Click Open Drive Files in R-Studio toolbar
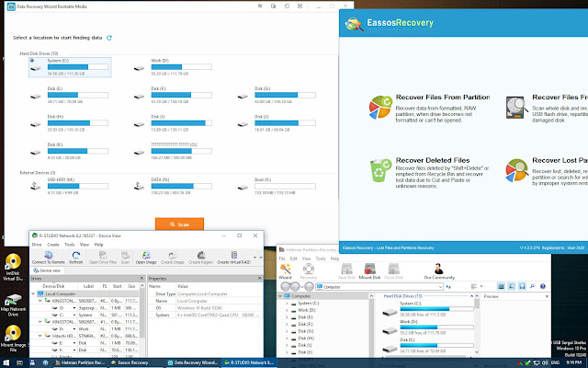 click(x=103, y=258)
